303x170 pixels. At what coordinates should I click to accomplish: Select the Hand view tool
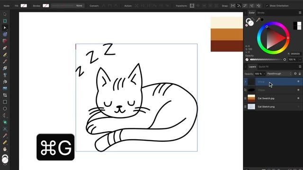(5, 149)
